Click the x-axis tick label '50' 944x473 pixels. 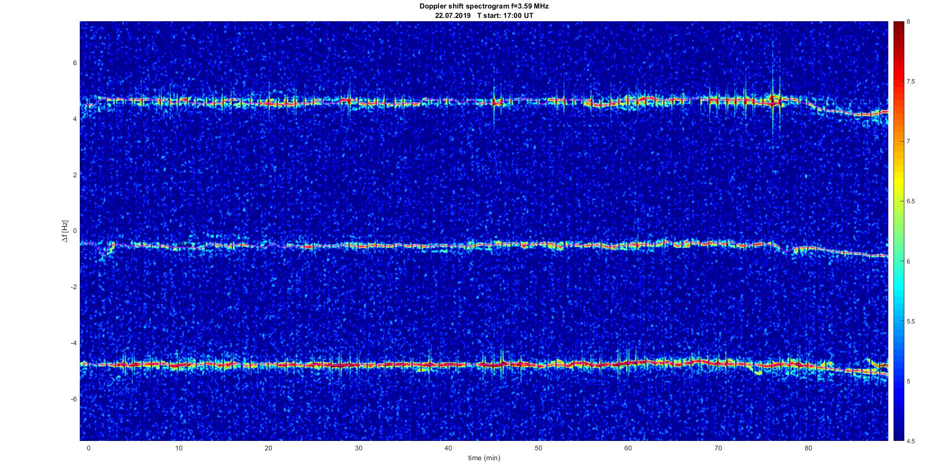coord(538,448)
